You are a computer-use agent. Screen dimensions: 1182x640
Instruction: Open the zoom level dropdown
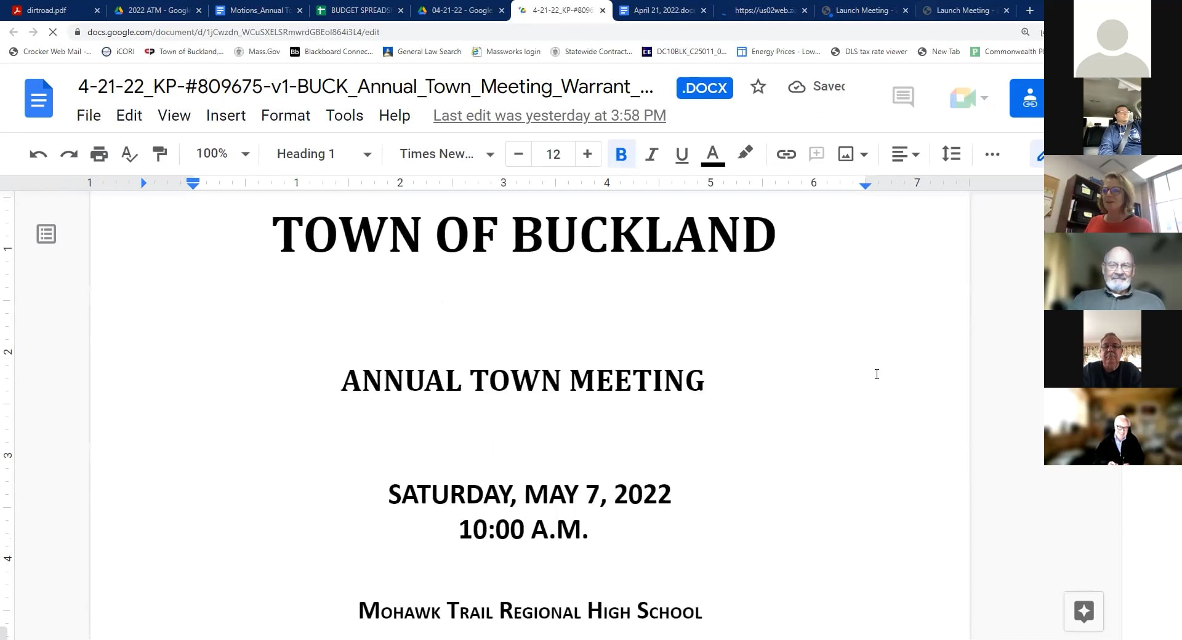coord(222,153)
